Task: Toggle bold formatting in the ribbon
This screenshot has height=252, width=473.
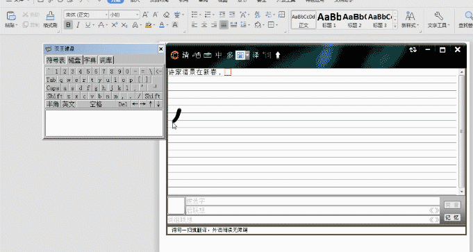Action: pyautogui.click(x=69, y=25)
